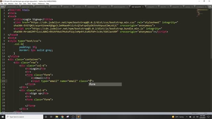Open the Selection menu
This screenshot has height=119, width=212.
point(11,4)
